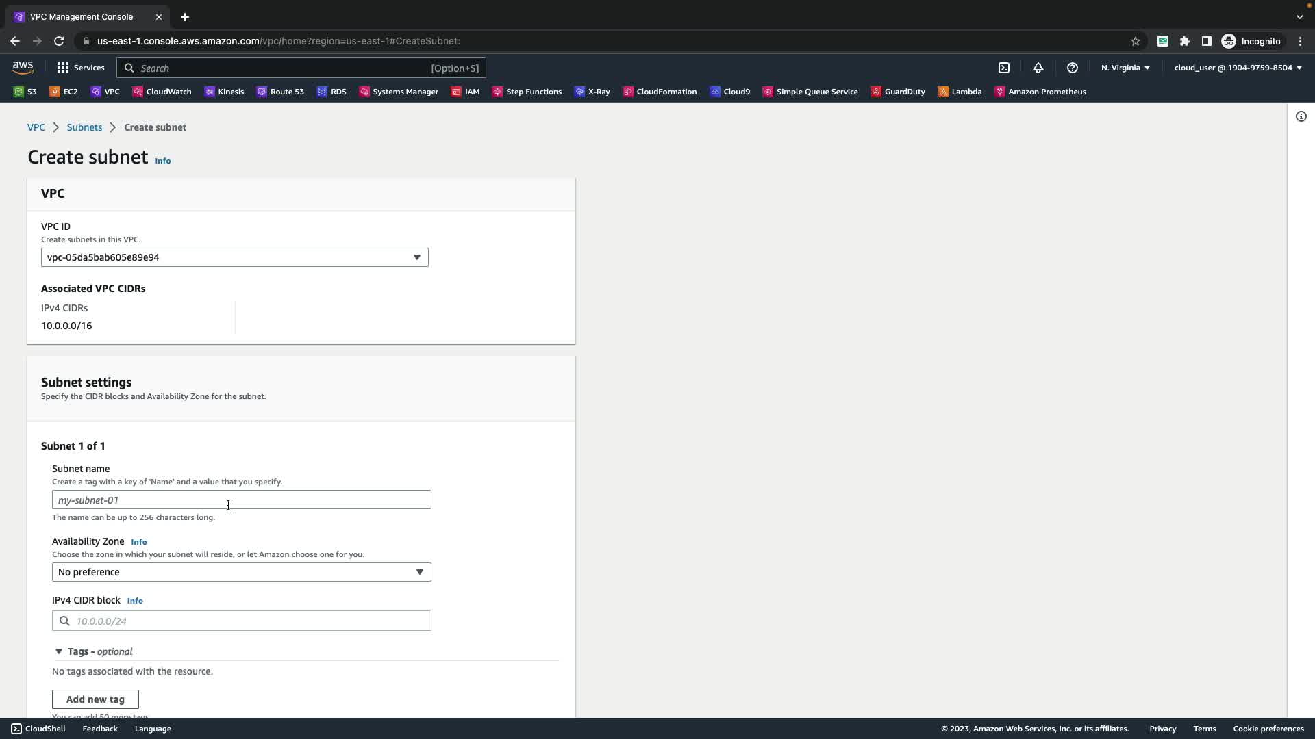Open the N. Virginia region selector
Screen dimensions: 1315x739
pos(1125,68)
